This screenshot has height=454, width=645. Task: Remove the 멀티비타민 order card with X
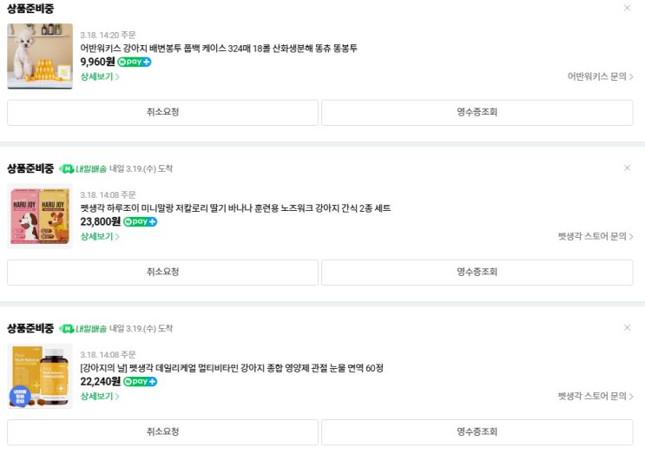tap(627, 327)
